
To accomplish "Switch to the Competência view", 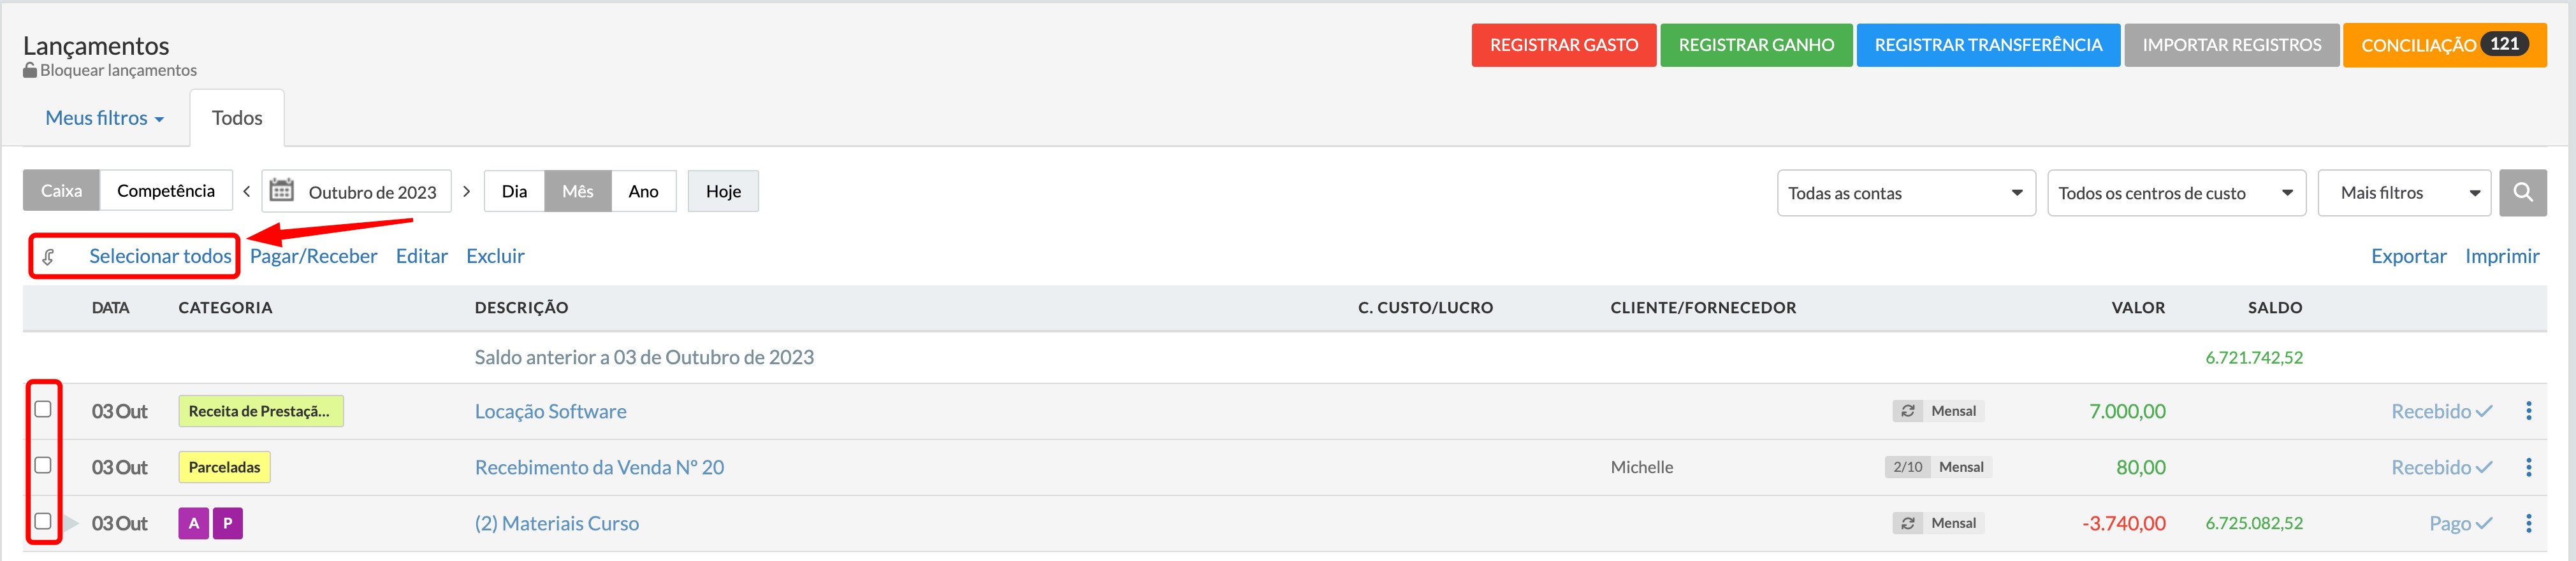I will click(x=166, y=190).
